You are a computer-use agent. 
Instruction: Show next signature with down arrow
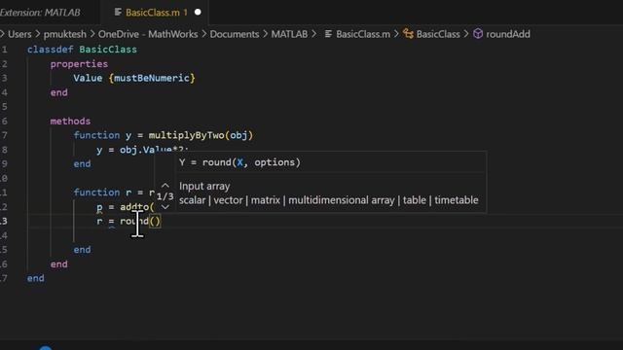[165, 207]
